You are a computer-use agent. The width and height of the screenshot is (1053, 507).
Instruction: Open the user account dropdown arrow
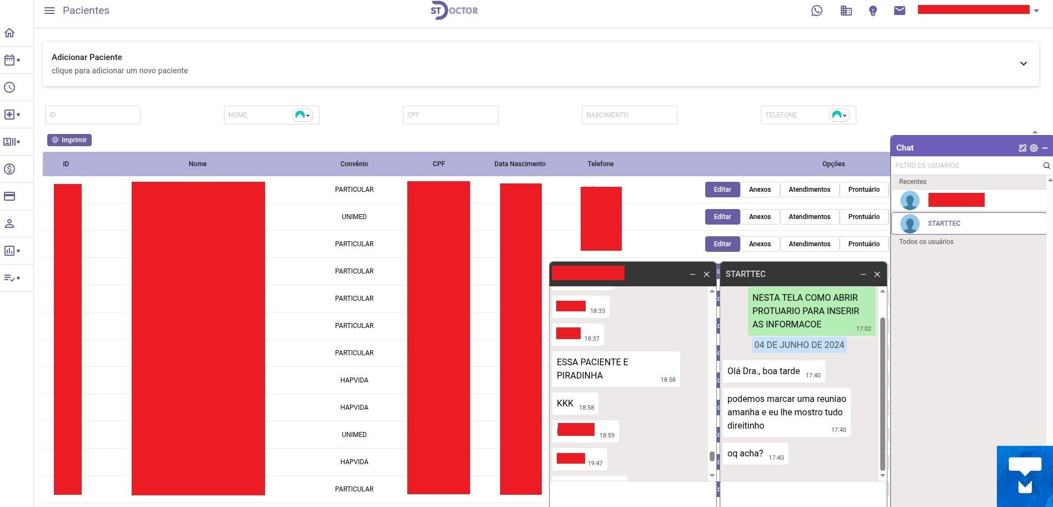click(x=1036, y=11)
